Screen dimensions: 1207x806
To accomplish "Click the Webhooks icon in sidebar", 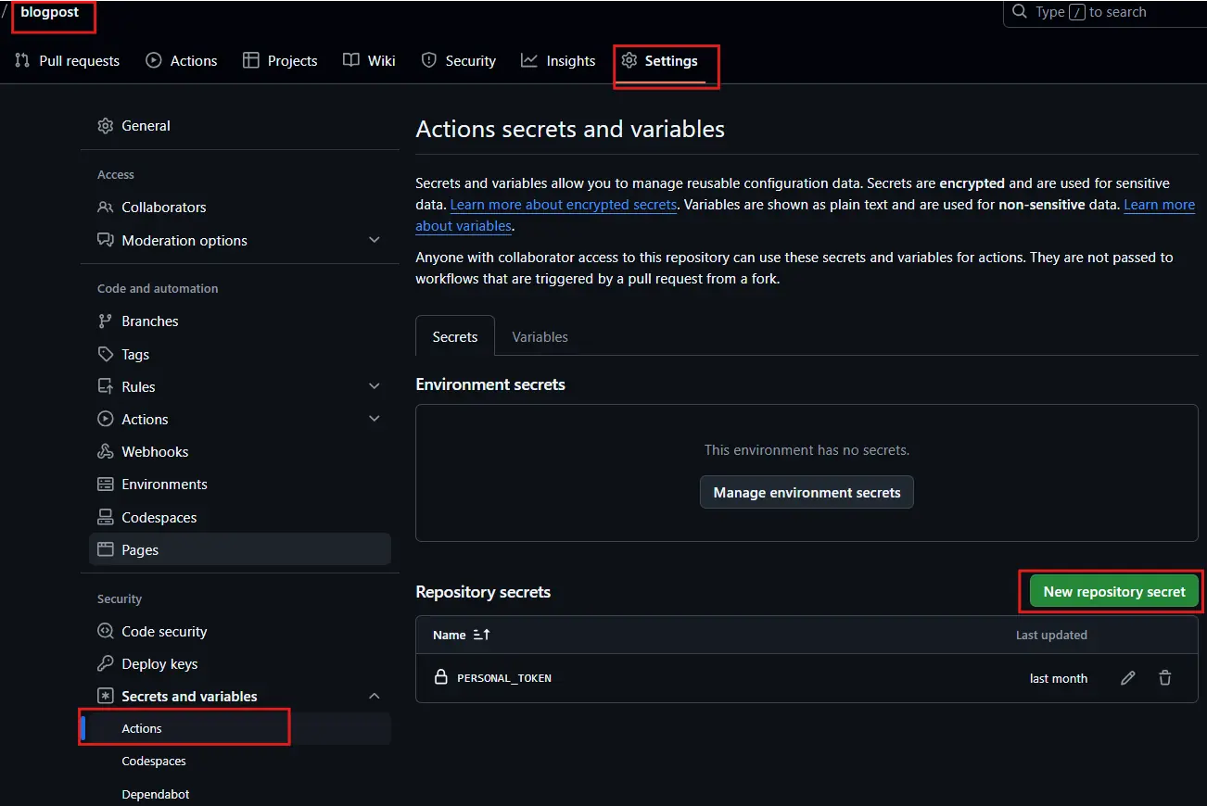I will point(106,452).
